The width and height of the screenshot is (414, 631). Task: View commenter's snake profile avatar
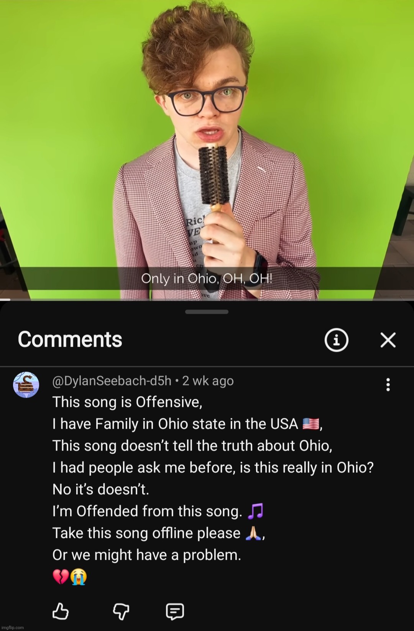pyautogui.click(x=26, y=384)
